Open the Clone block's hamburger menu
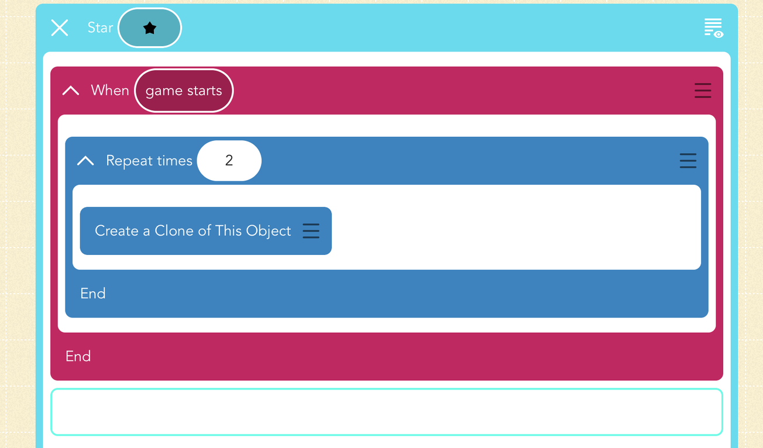763x448 pixels. pos(311,231)
